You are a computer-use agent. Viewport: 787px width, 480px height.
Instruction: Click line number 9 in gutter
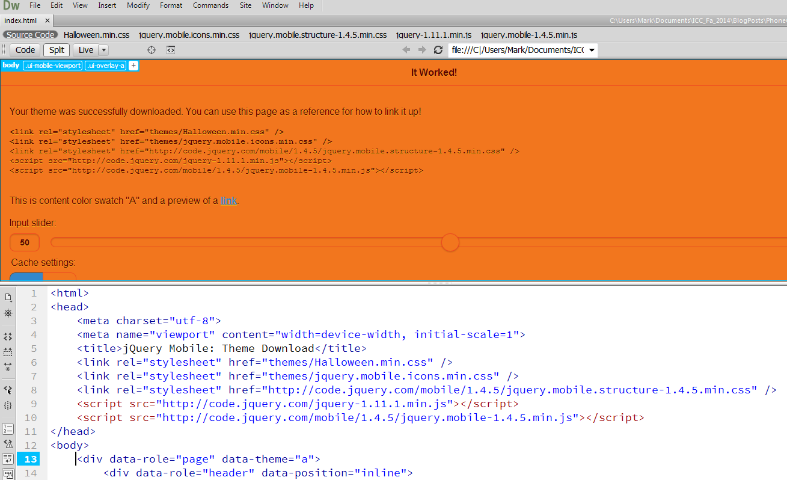34,404
